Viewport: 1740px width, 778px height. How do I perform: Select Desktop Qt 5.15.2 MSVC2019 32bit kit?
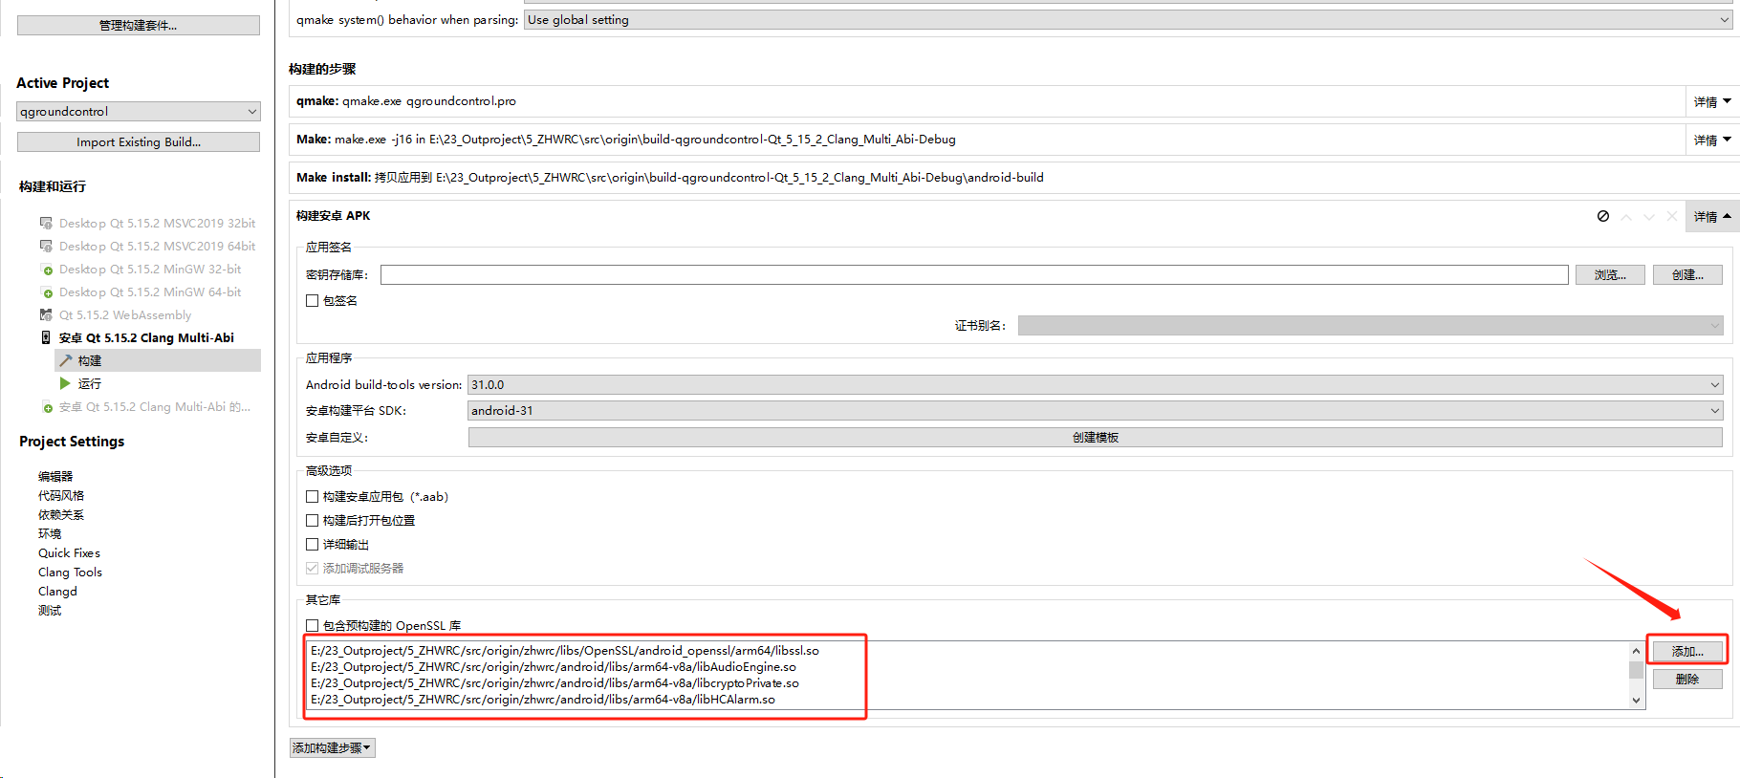pos(158,223)
